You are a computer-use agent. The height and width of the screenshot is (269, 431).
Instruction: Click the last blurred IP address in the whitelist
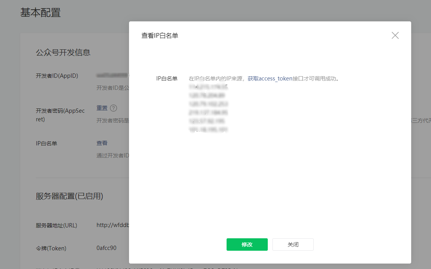[208, 129]
